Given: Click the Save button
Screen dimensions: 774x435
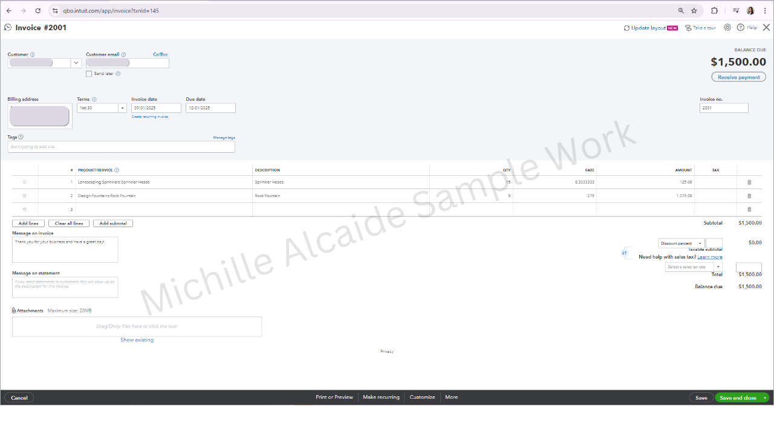Looking at the screenshot, I should [701, 398].
